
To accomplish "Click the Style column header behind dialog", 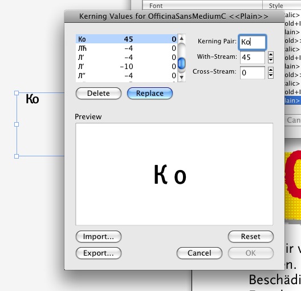I will (x=282, y=5).
